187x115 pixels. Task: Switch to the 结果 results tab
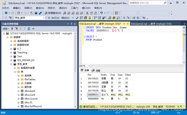pyautogui.click(x=85, y=70)
